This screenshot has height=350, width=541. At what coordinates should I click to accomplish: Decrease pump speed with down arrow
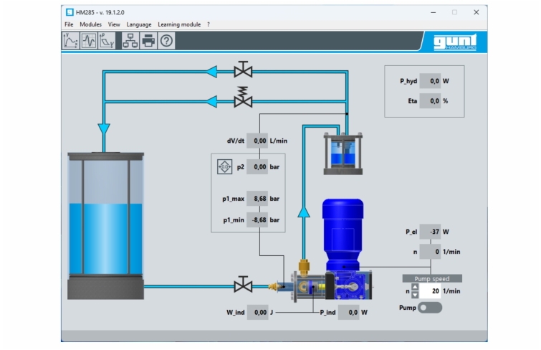coord(414,295)
